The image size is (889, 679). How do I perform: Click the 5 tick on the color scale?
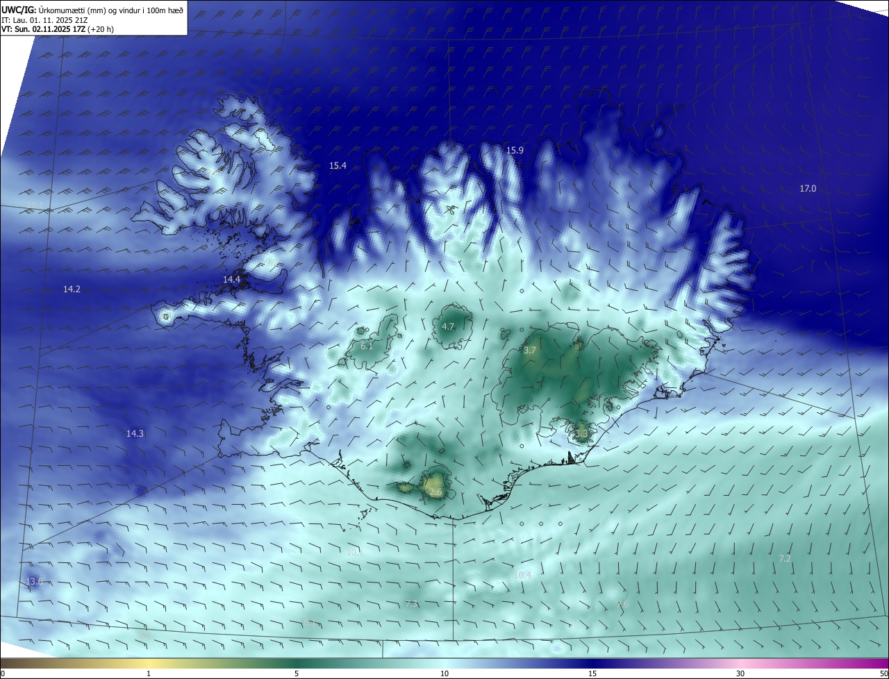[x=297, y=673]
